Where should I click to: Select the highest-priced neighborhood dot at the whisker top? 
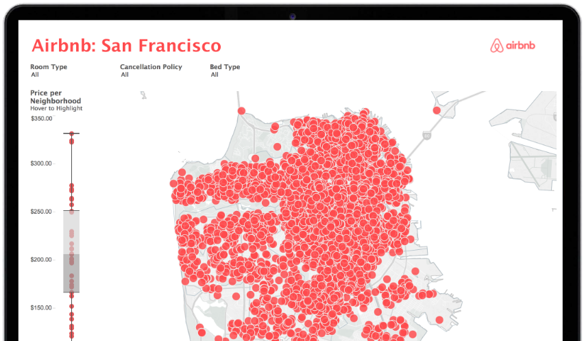[71, 133]
